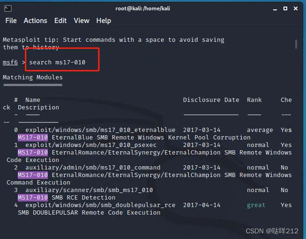Open the Edit menu

[x=60, y=21]
